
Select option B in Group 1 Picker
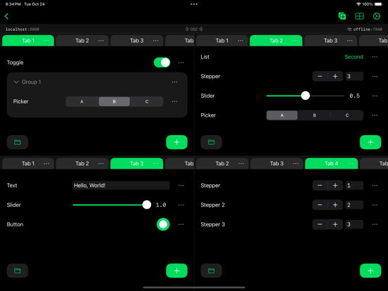(x=115, y=101)
